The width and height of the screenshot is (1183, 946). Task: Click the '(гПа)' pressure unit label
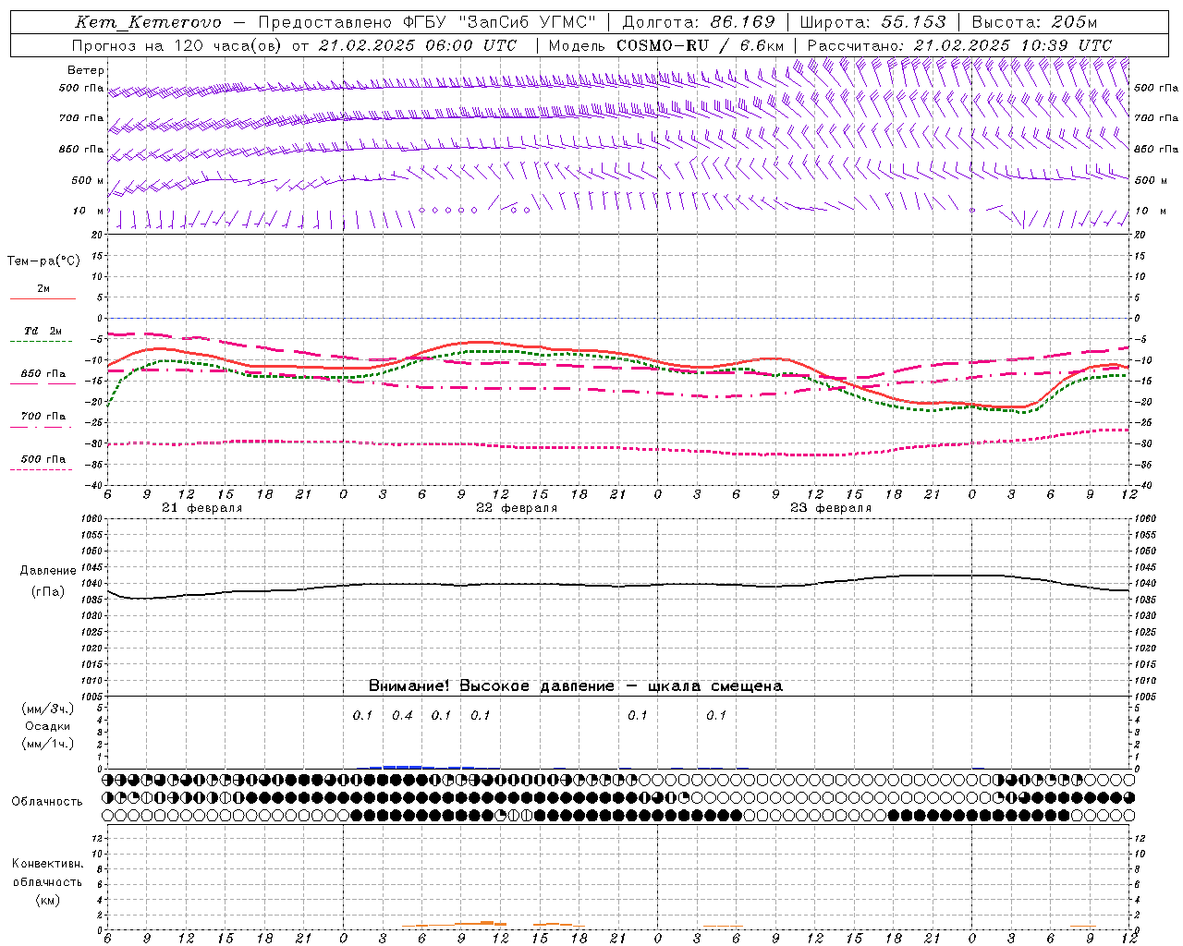point(48,591)
